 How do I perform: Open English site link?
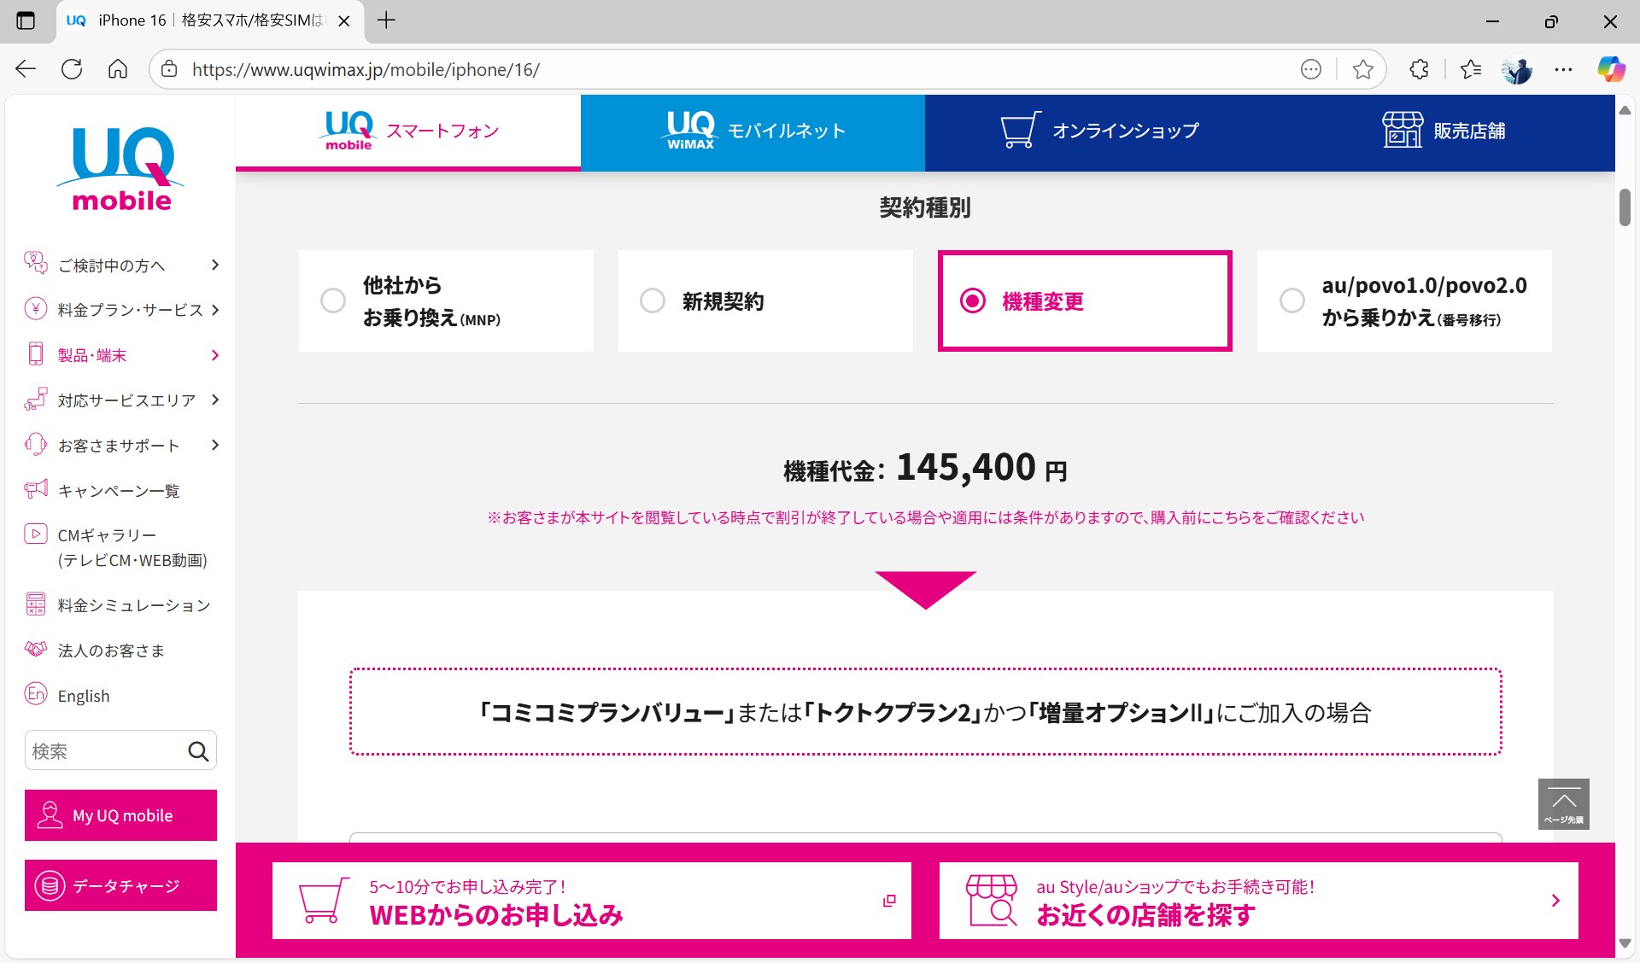pos(84,696)
